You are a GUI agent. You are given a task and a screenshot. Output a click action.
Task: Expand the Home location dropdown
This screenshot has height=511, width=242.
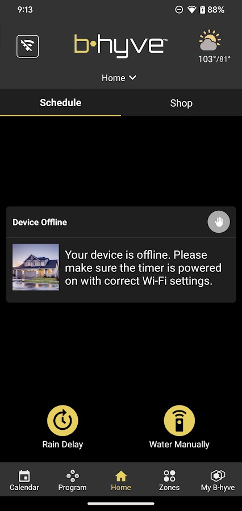point(119,78)
